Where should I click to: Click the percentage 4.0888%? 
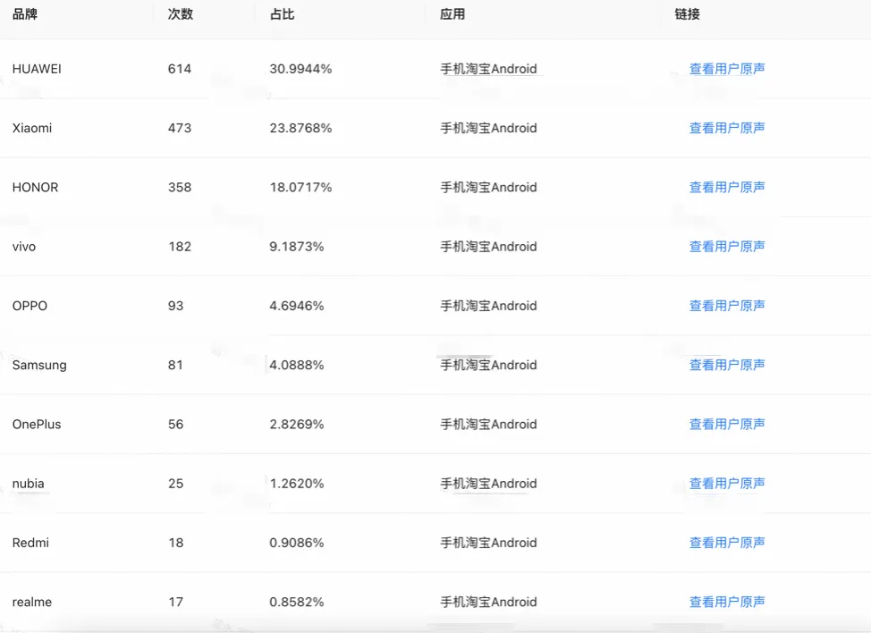(x=297, y=365)
